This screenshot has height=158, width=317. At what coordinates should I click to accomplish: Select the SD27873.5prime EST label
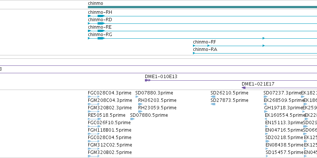click(x=229, y=100)
